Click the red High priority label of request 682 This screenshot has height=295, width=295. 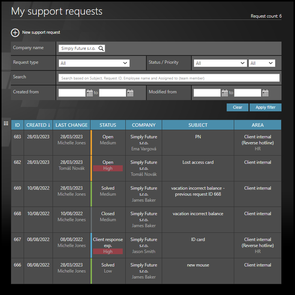108,169
